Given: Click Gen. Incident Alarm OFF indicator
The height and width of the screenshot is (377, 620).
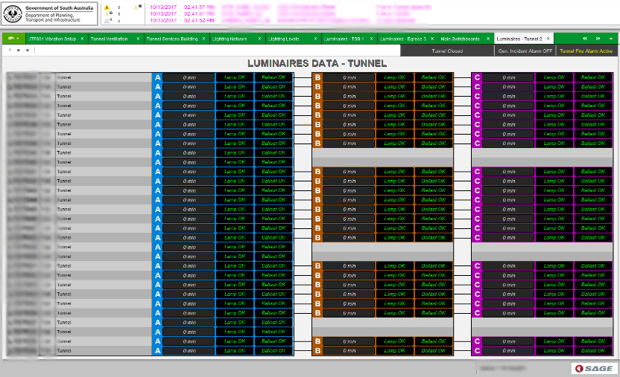Looking at the screenshot, I should 525,51.
